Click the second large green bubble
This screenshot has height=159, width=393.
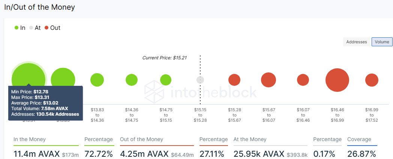63,80
